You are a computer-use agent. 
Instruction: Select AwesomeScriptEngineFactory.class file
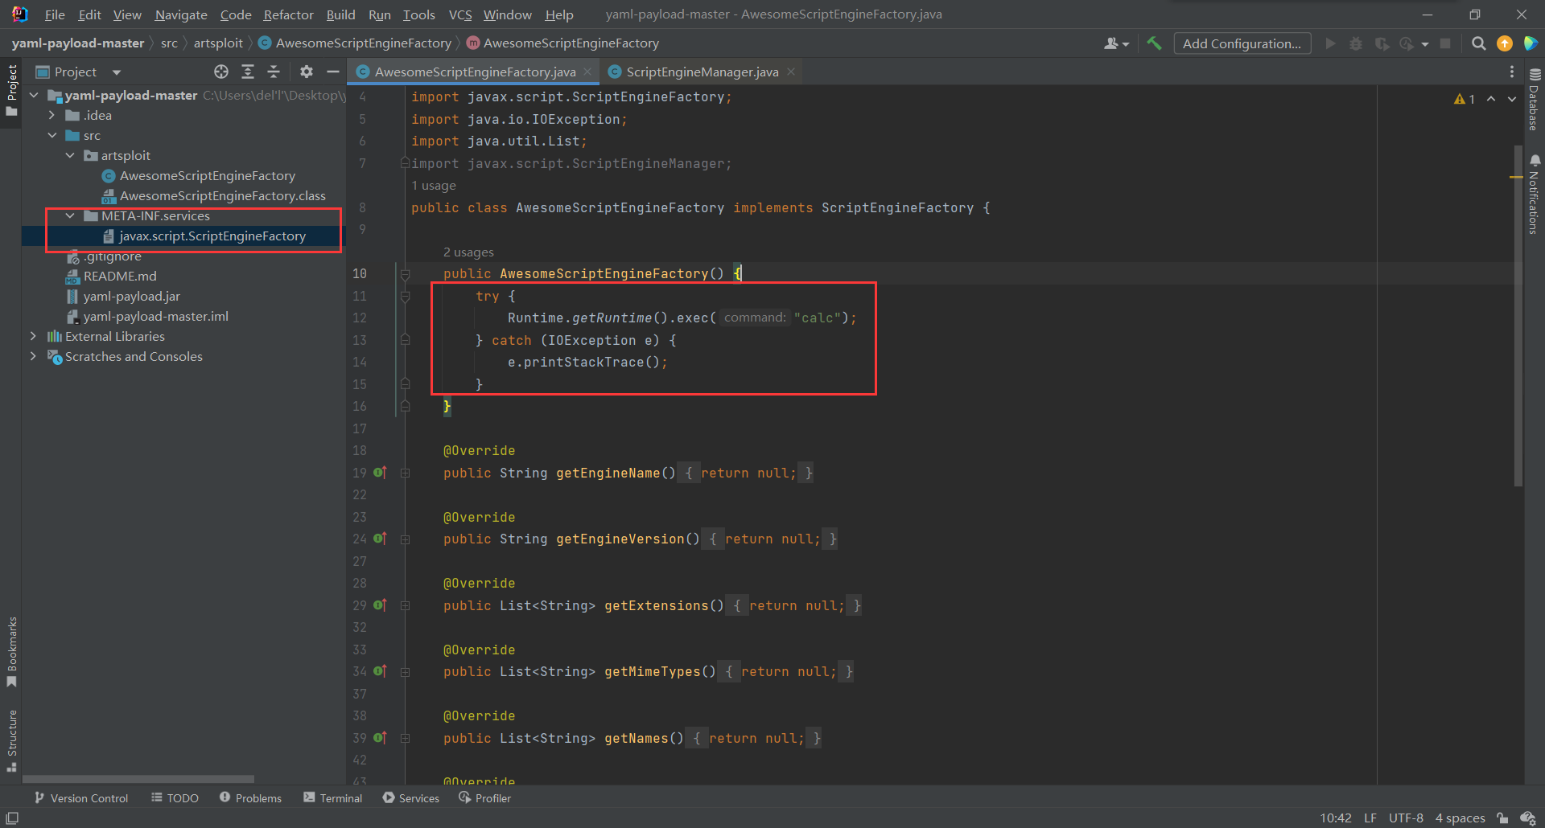(x=222, y=195)
